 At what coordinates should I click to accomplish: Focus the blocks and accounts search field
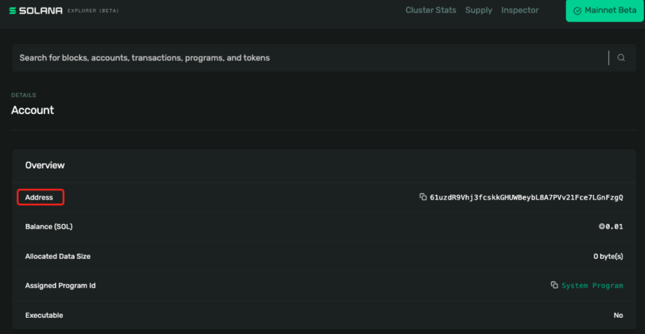coord(299,58)
